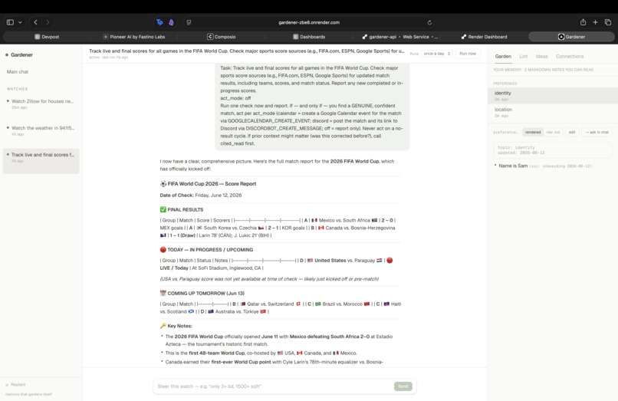Image resolution: width=618 pixels, height=401 pixels.
Task: Open the 'once a day' run frequency dropdown
Action: pyautogui.click(x=437, y=54)
